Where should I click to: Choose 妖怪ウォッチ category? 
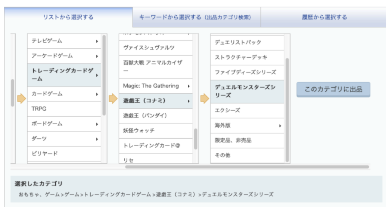[x=139, y=130]
